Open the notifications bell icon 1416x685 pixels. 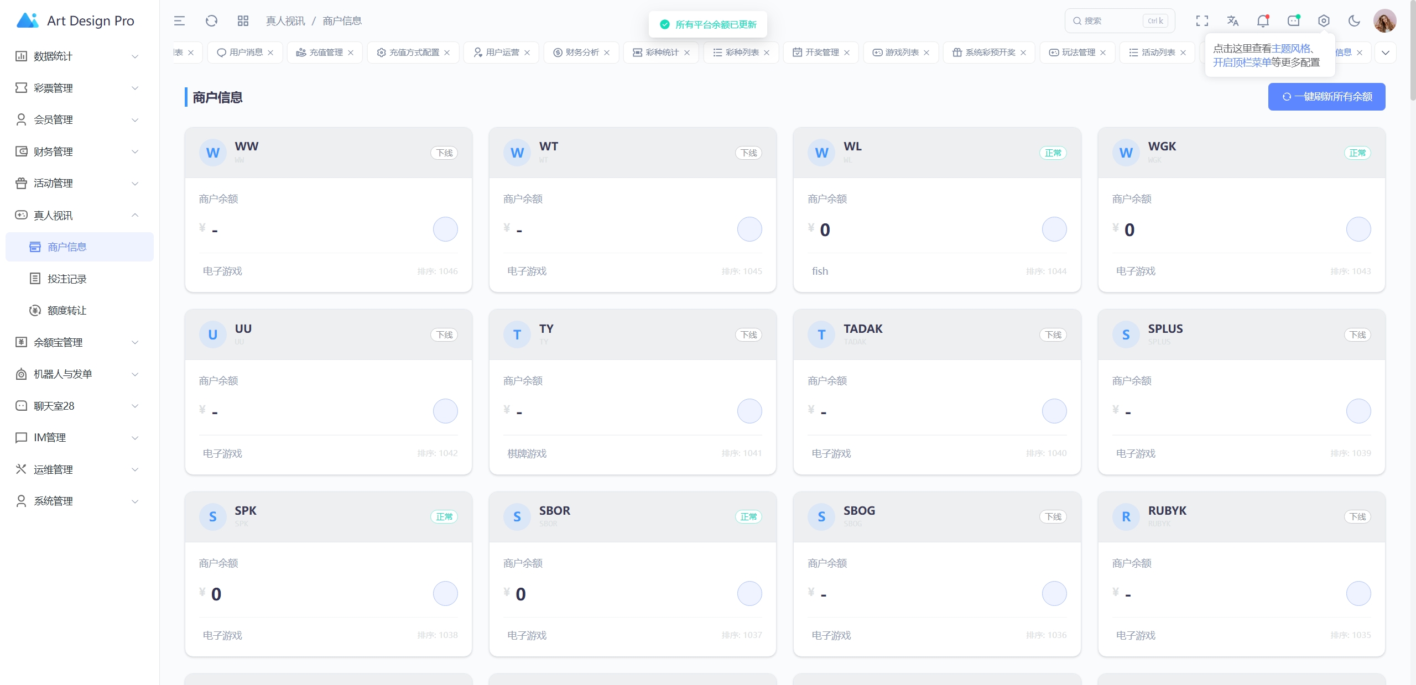click(x=1263, y=21)
